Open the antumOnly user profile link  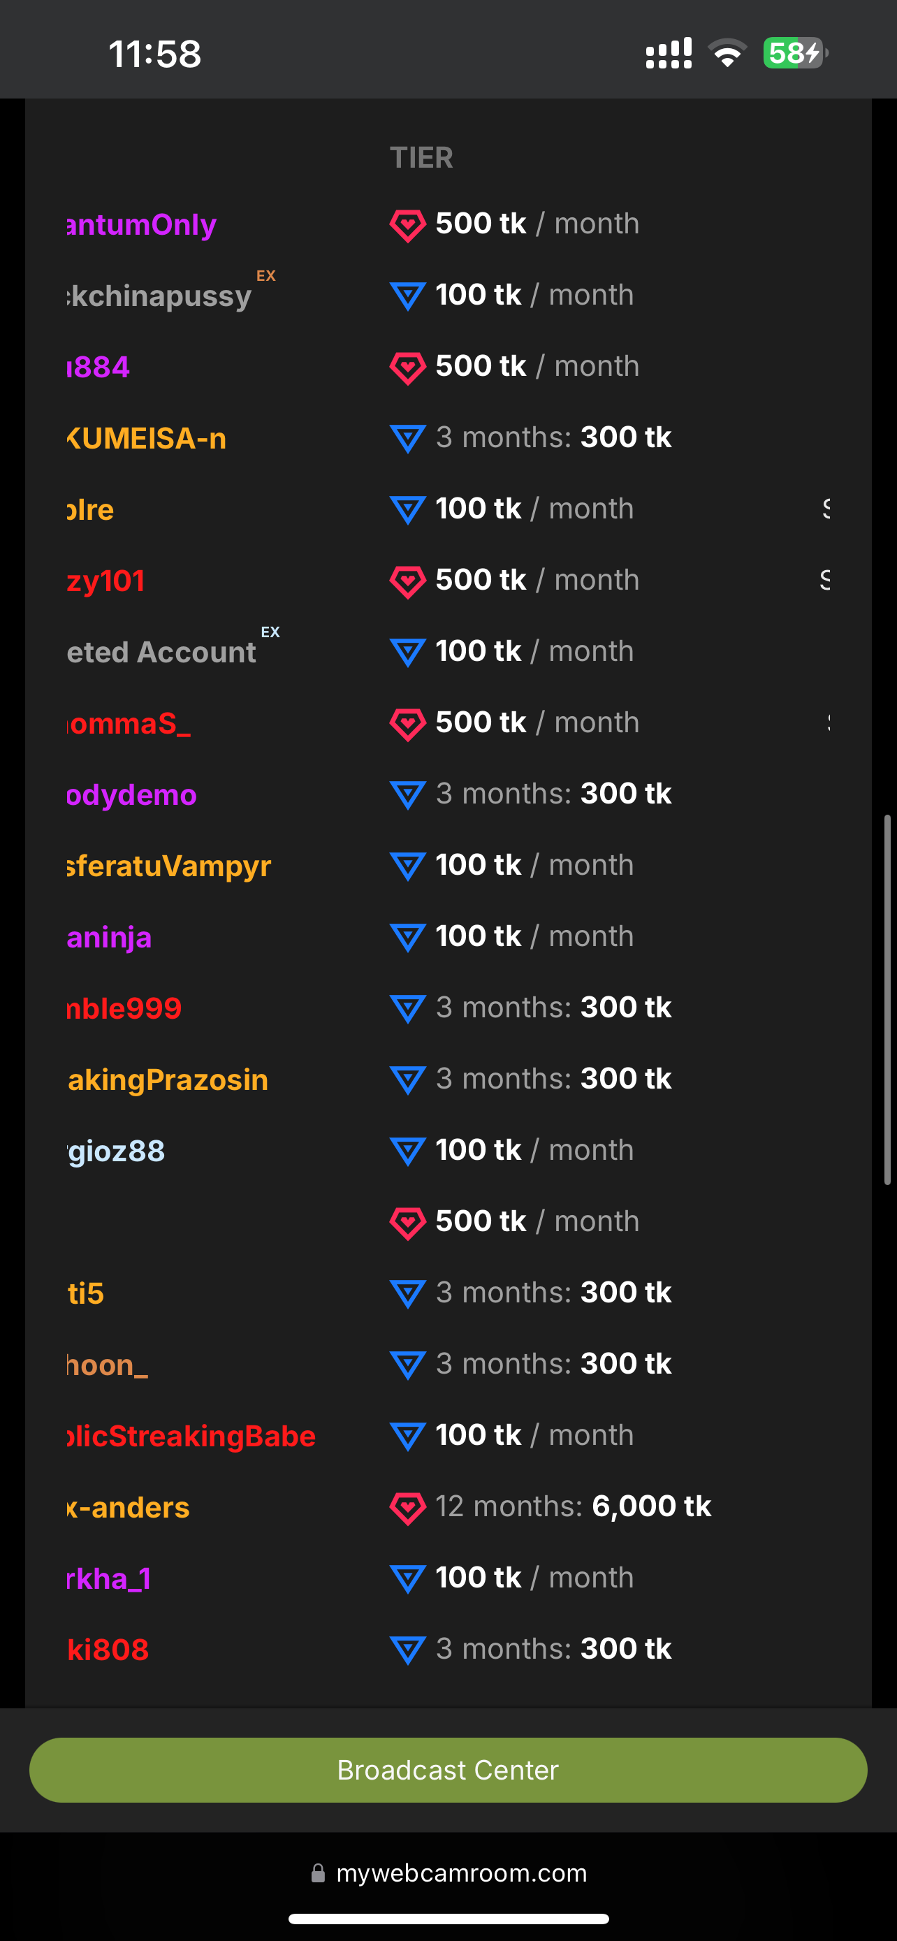coord(142,224)
